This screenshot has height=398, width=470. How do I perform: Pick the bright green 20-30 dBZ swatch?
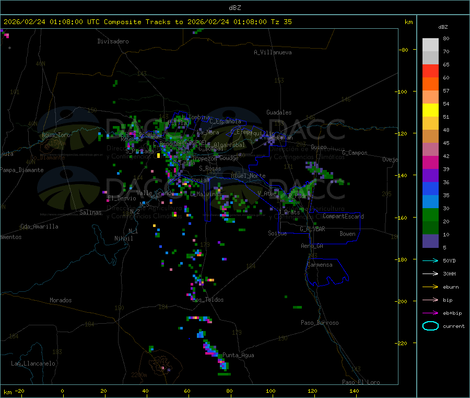pyautogui.click(x=430, y=214)
